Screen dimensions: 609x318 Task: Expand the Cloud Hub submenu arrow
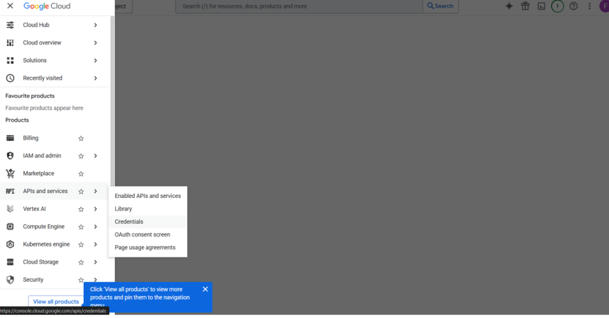(95, 25)
